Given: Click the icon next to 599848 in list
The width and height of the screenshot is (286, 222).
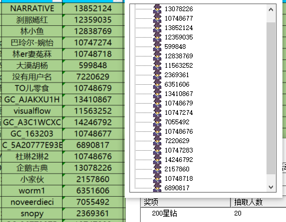Looking at the screenshot, I should (157, 47).
